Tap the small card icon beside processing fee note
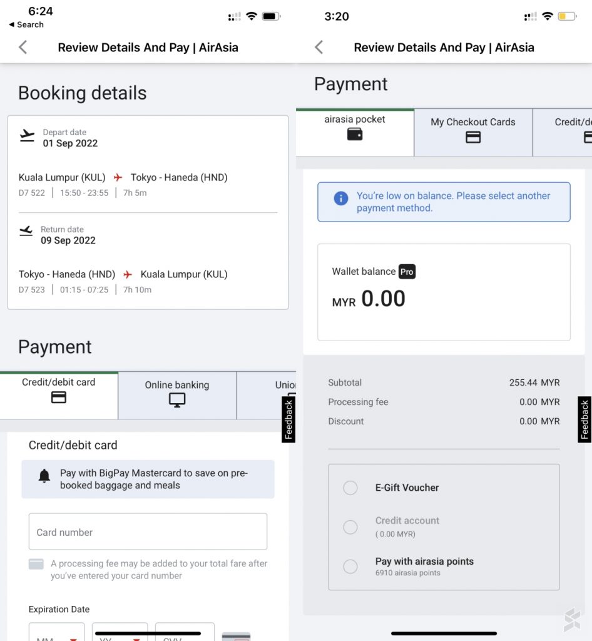 [x=36, y=565]
